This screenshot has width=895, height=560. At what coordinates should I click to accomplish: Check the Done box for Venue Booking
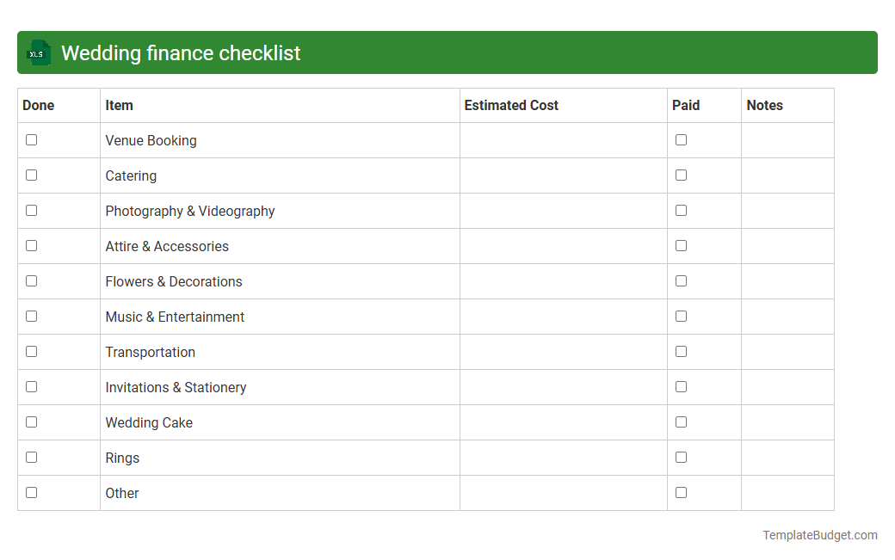click(31, 139)
